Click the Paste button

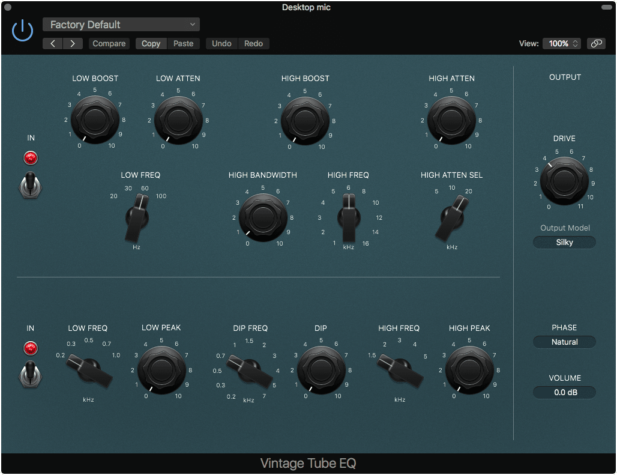tap(183, 43)
